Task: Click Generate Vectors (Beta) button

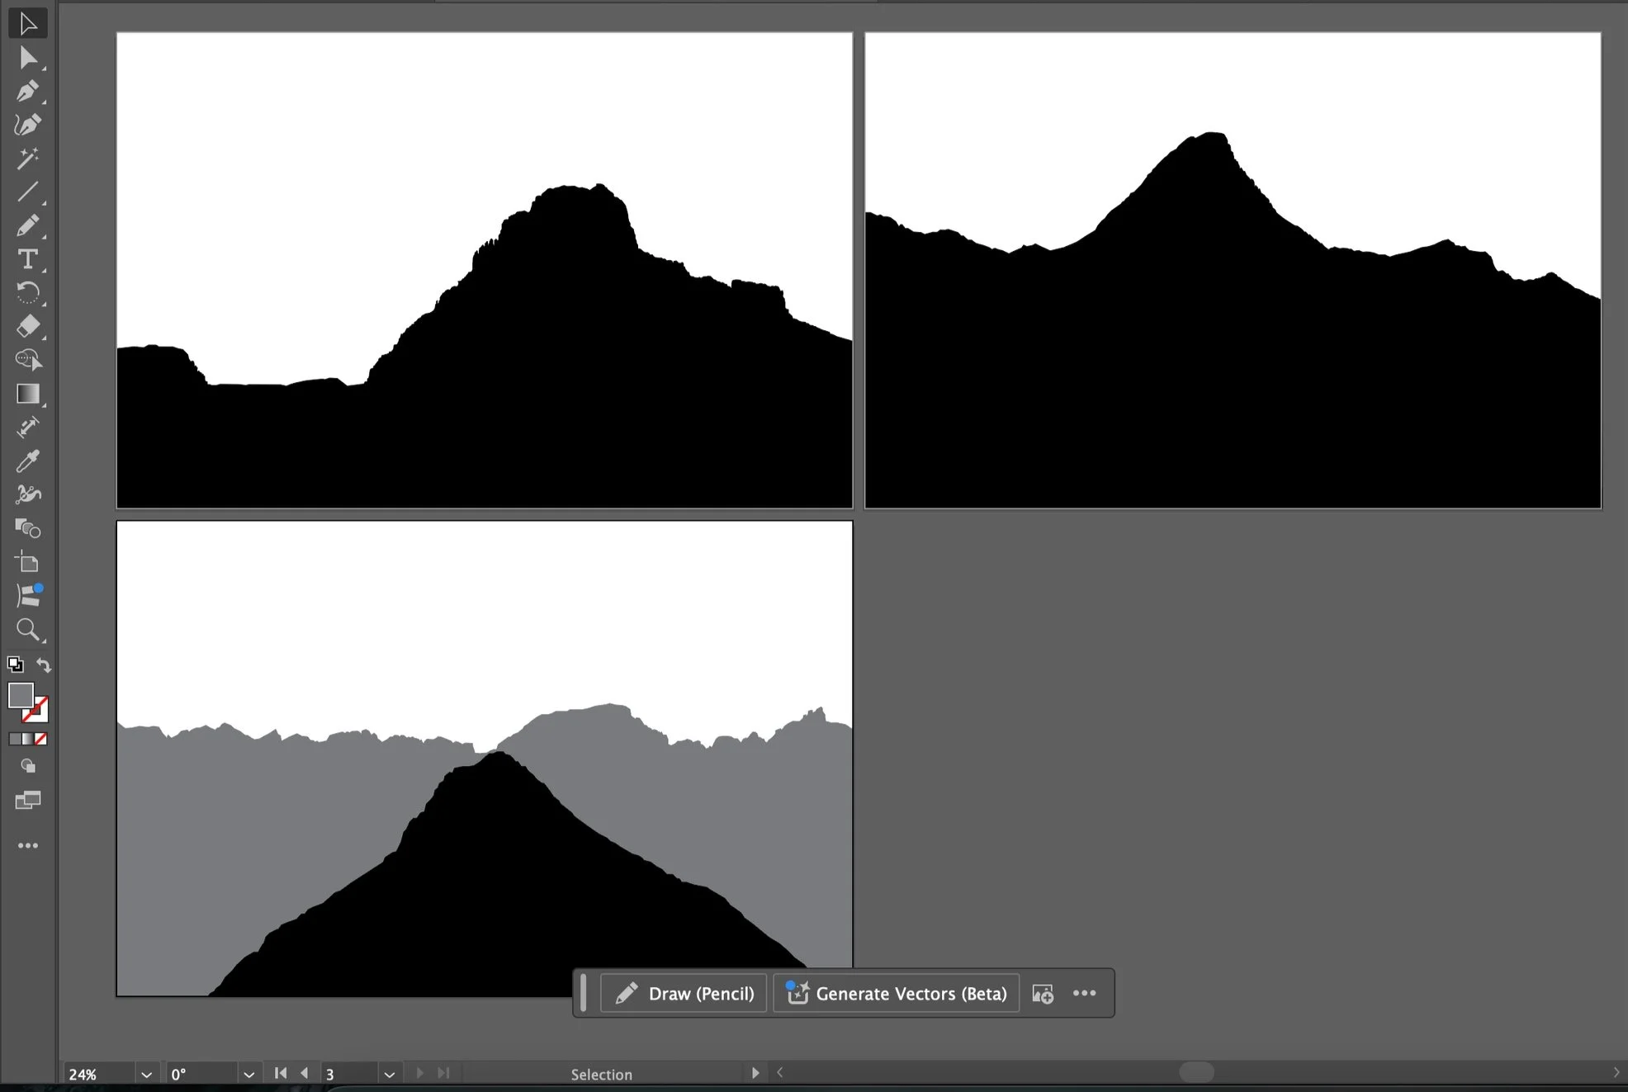Action: point(896,993)
